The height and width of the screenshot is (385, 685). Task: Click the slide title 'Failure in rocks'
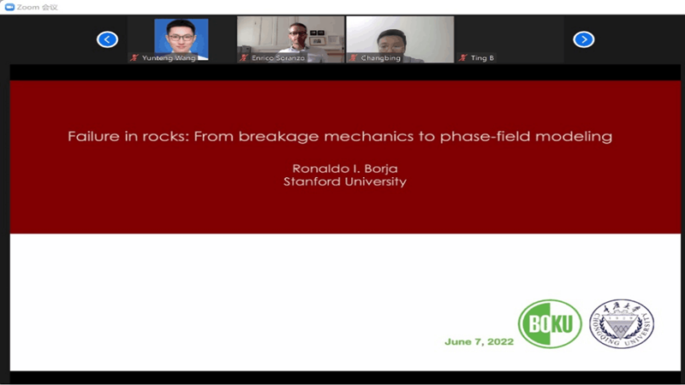[x=340, y=136]
